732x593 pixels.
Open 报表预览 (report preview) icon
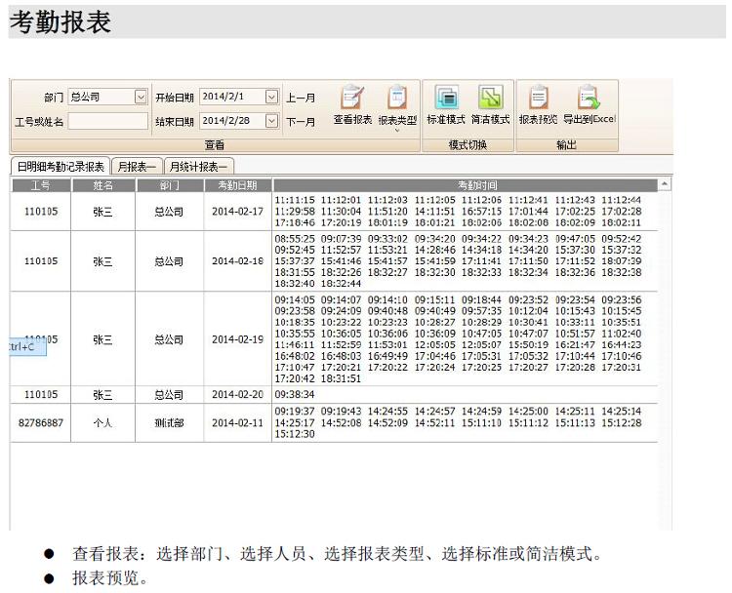(x=538, y=99)
